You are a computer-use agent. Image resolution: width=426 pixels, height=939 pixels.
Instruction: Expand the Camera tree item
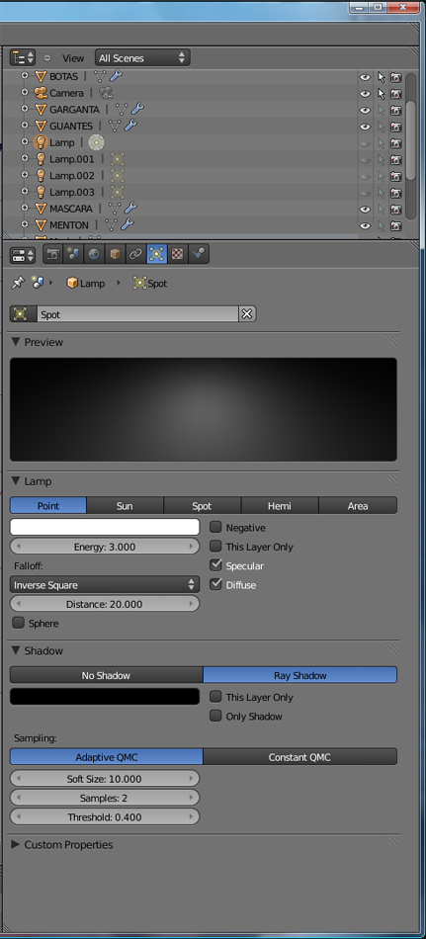click(25, 92)
